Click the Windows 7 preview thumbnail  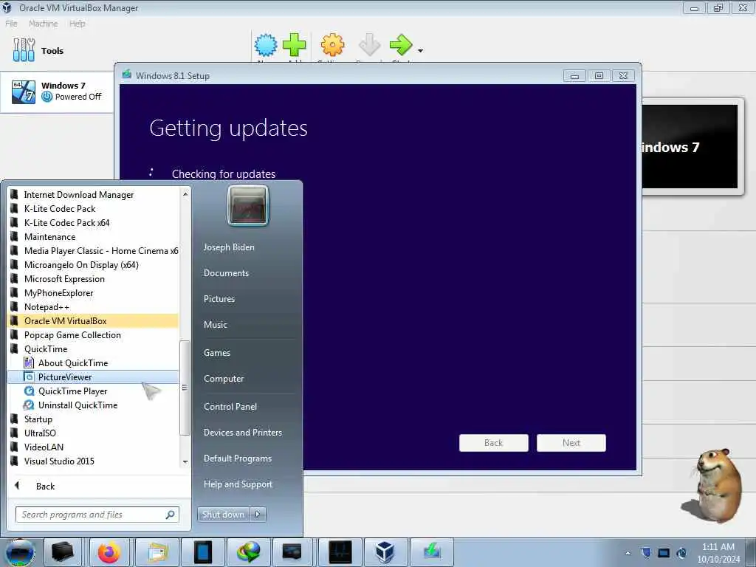690,147
